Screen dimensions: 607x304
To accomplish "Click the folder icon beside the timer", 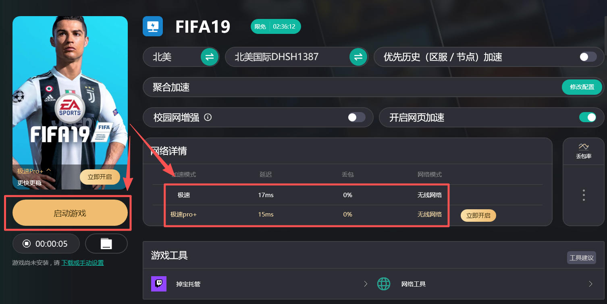I will pyautogui.click(x=106, y=244).
